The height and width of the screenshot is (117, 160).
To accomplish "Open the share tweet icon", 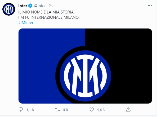I will coord(128,109).
